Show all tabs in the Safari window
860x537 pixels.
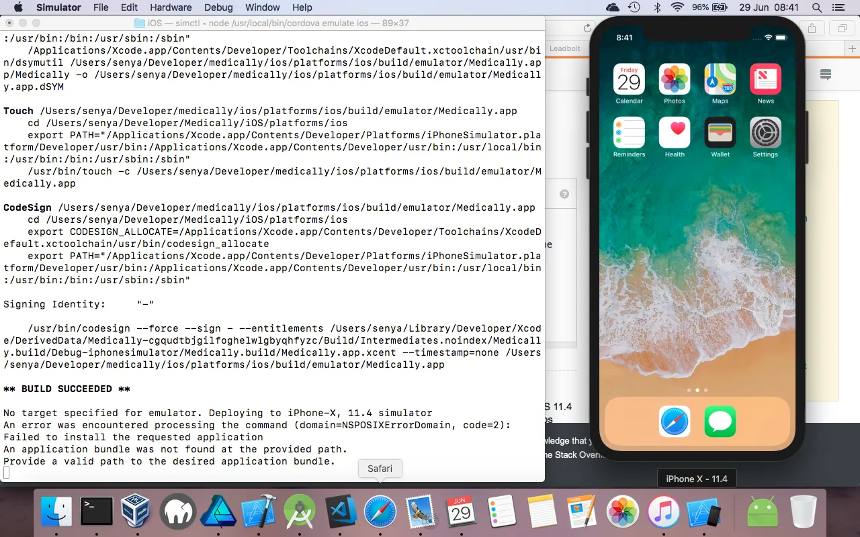click(x=842, y=28)
